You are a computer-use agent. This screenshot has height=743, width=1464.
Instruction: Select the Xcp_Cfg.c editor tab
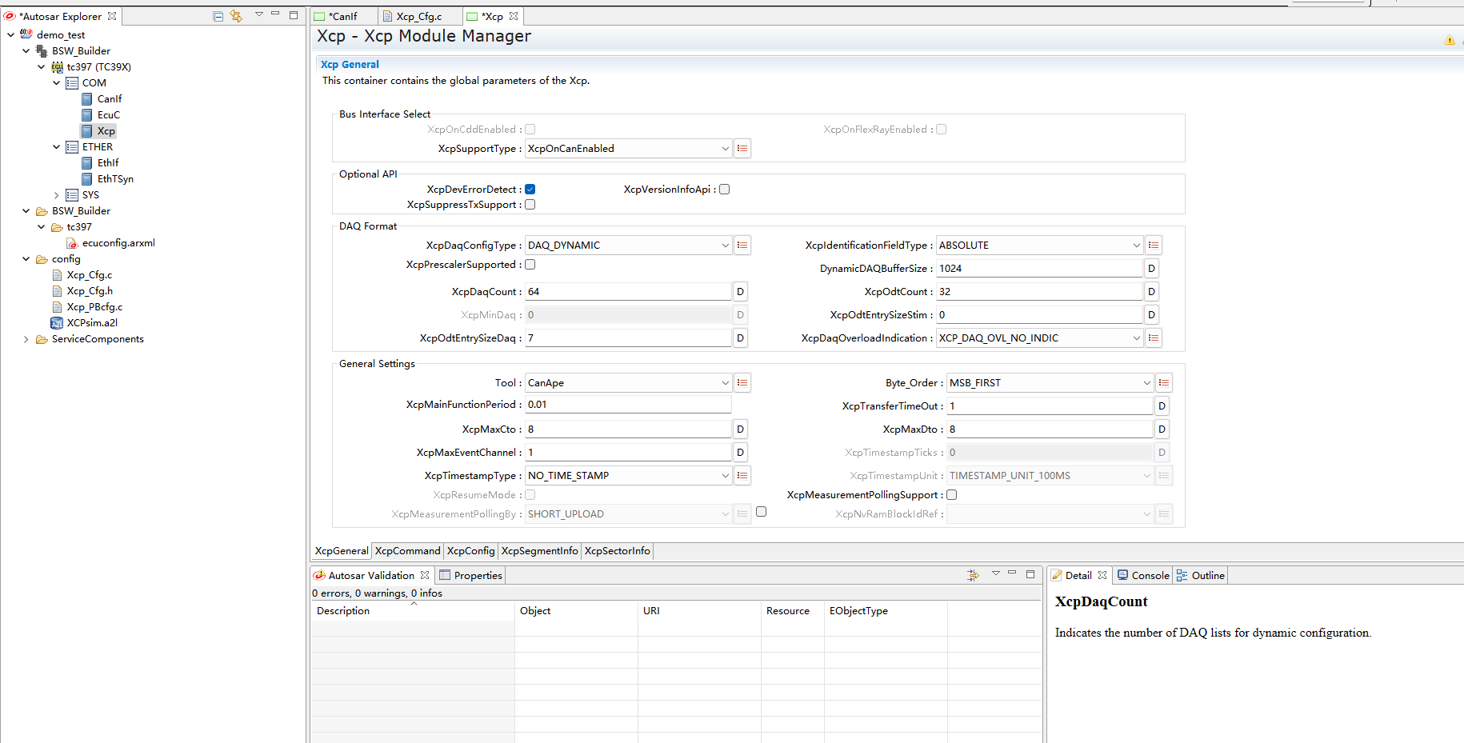tap(418, 17)
